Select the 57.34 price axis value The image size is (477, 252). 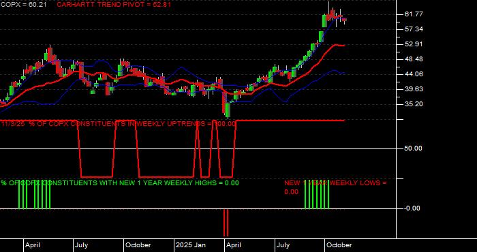point(414,29)
